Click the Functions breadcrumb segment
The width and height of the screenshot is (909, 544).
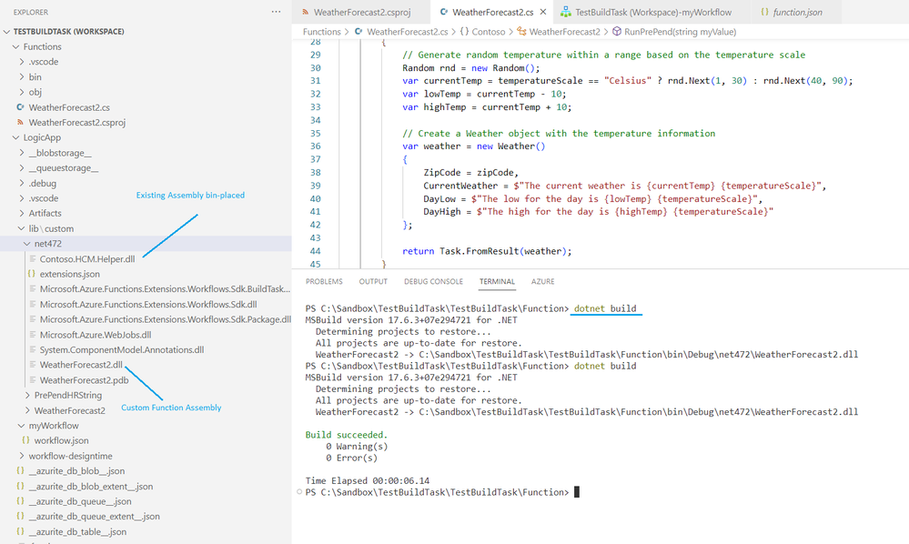(x=322, y=31)
